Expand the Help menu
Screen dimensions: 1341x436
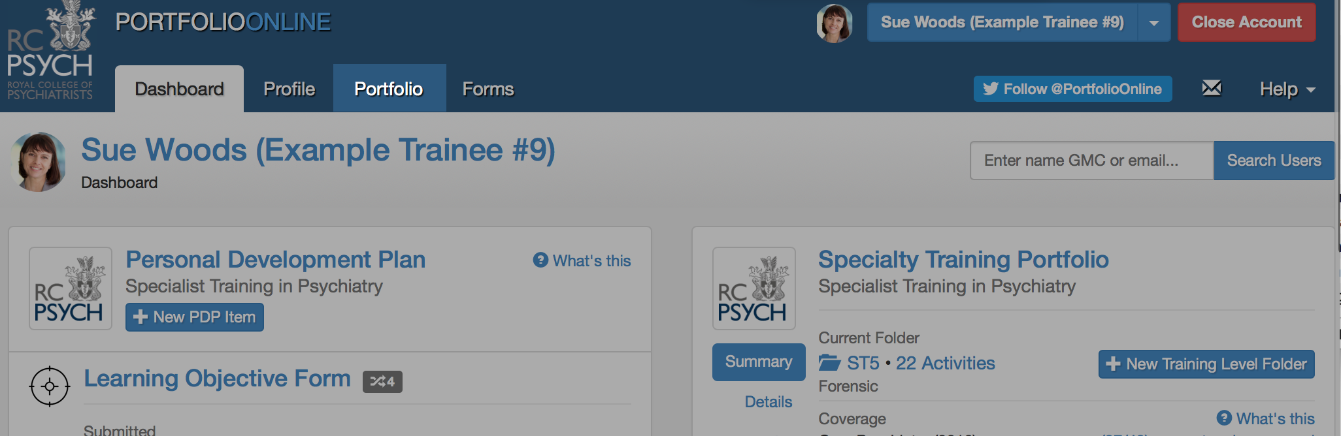click(1287, 89)
